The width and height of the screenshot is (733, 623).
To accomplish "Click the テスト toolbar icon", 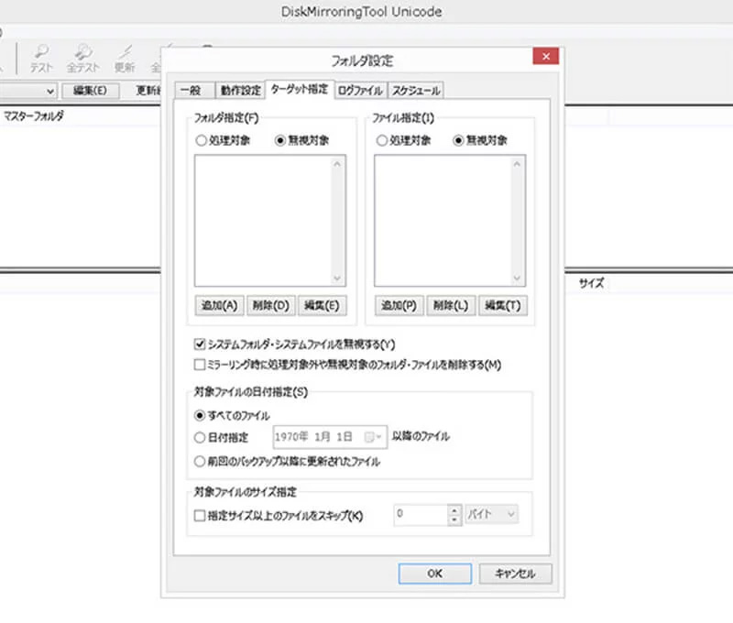I will 42,58.
